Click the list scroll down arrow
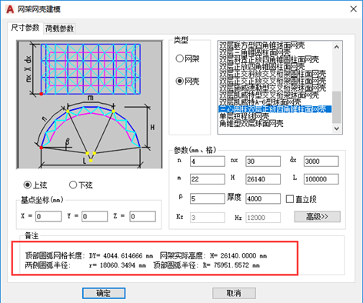Viewport: 363px width, 303px height. click(x=337, y=128)
